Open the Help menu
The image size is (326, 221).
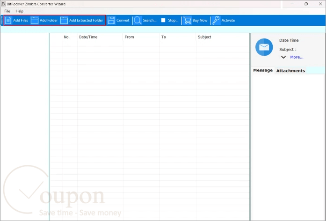click(20, 11)
